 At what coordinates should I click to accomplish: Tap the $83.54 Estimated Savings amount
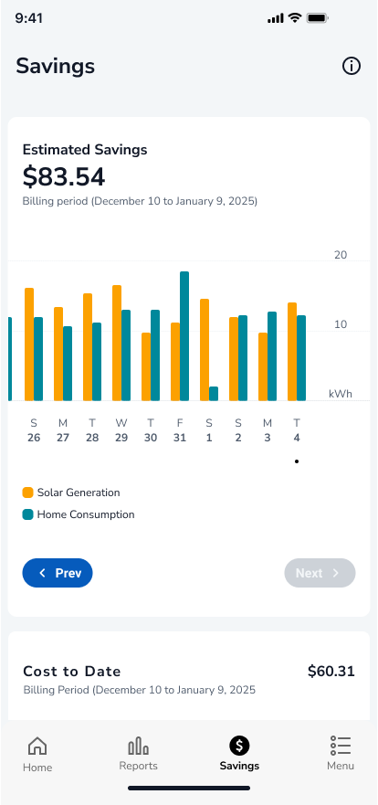tap(64, 177)
